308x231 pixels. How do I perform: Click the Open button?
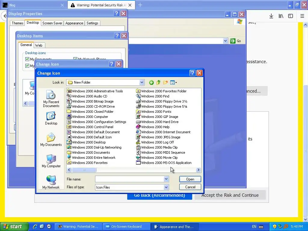pyautogui.click(x=190, y=179)
